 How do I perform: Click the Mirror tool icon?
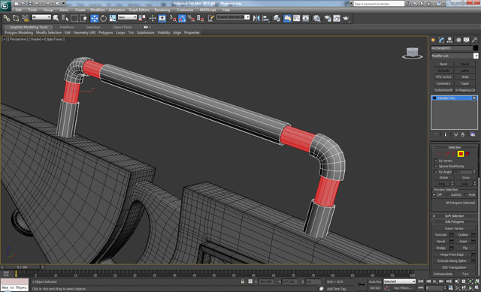tap(256, 18)
